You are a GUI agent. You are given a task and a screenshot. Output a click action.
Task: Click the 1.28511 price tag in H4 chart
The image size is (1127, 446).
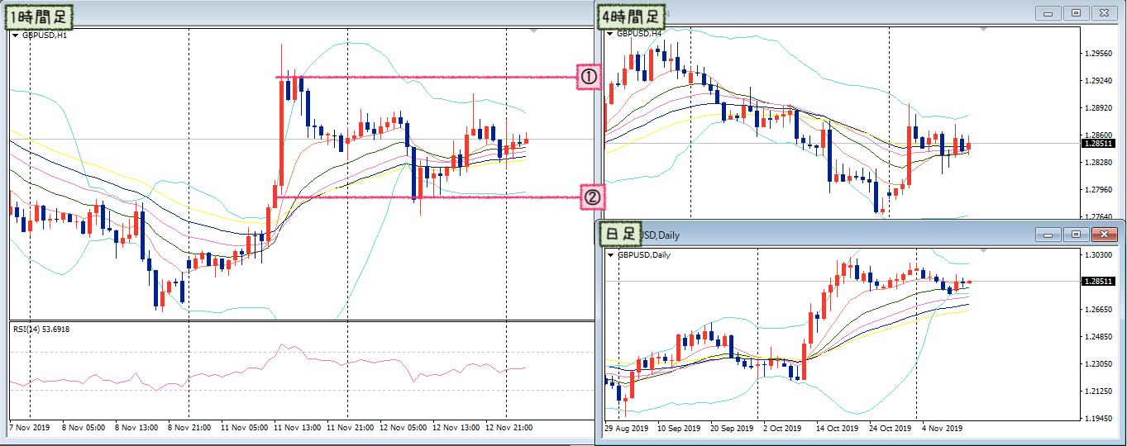1098,143
